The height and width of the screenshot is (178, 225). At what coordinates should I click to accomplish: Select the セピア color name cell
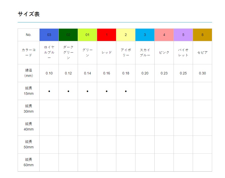point(202,53)
